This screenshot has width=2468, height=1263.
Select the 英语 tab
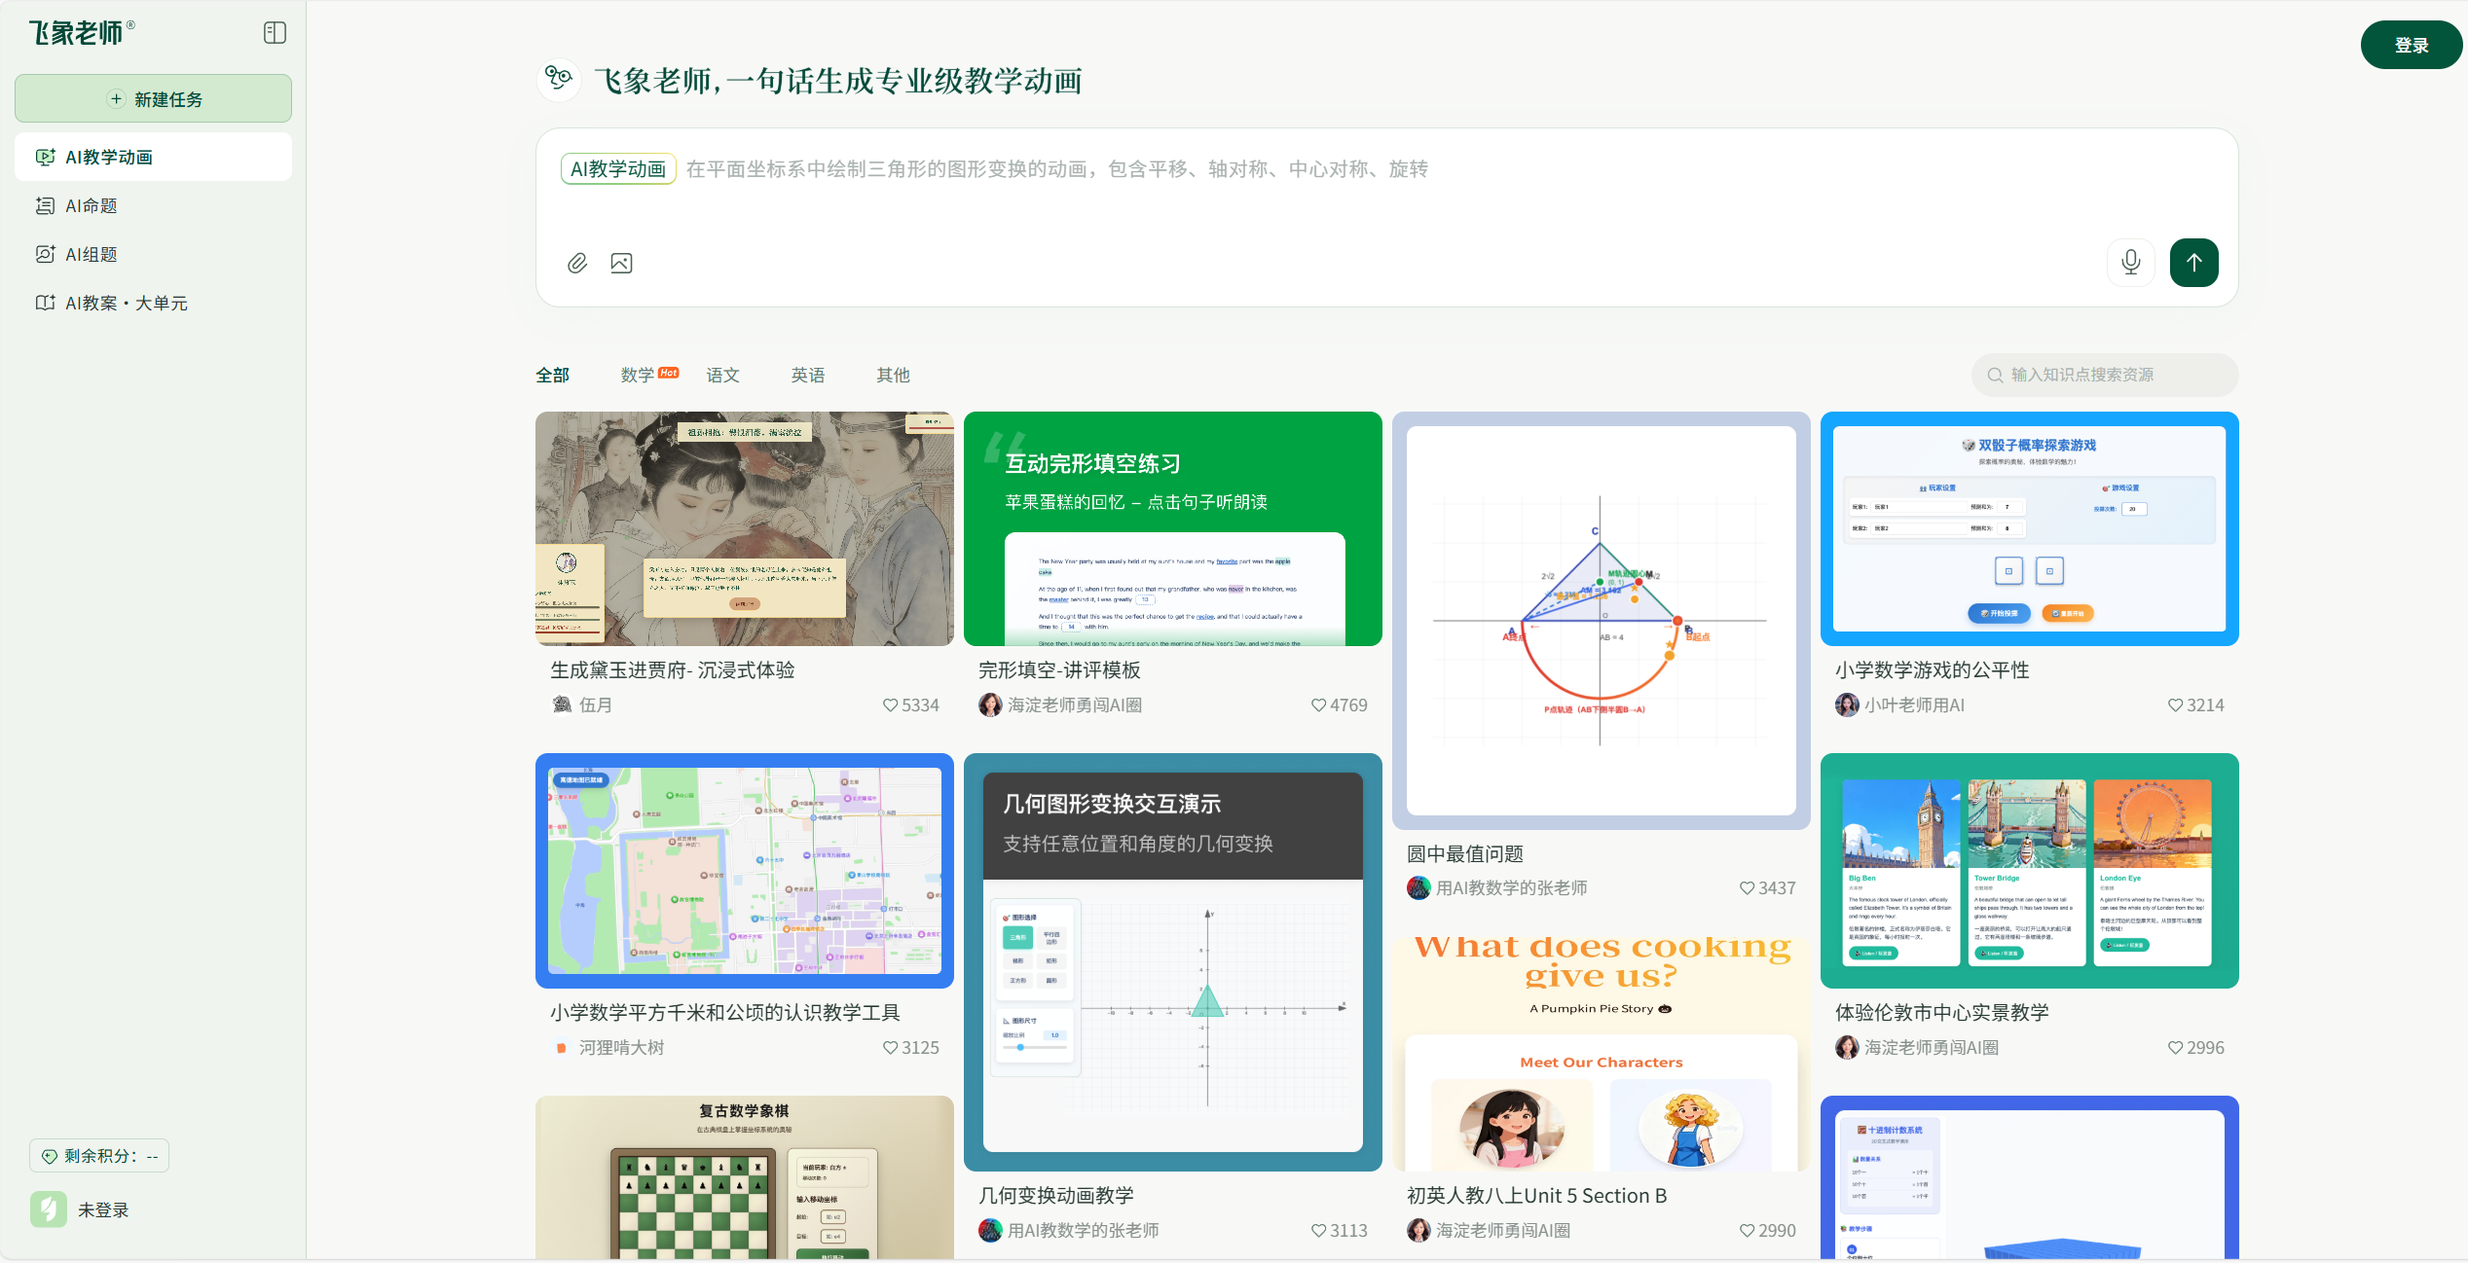(807, 375)
